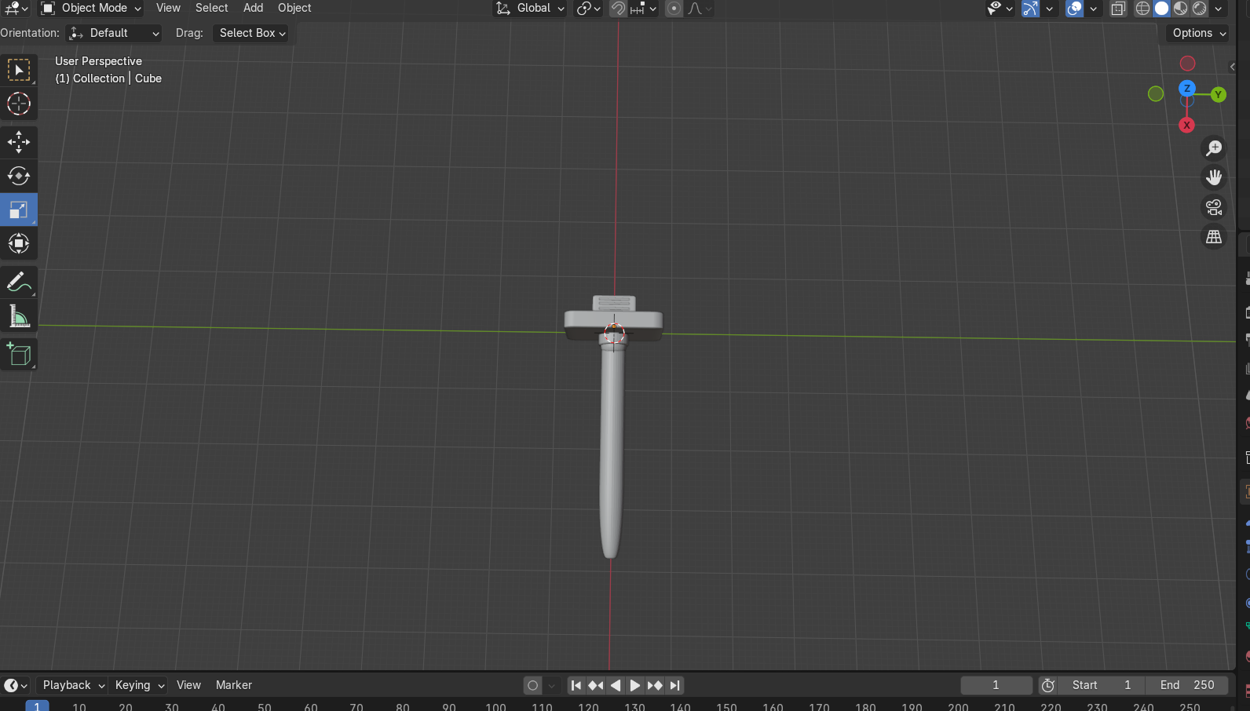This screenshot has height=711, width=1250.
Task: Choose the Annotate pencil tool
Action: [x=19, y=282]
